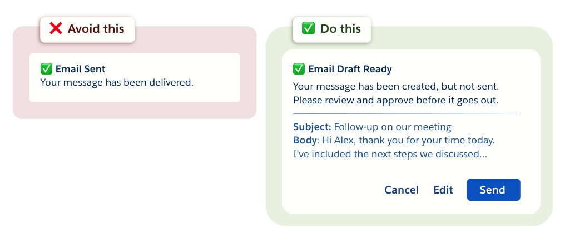Choose Edit to modify the draft
565x238 pixels.
[443, 190]
